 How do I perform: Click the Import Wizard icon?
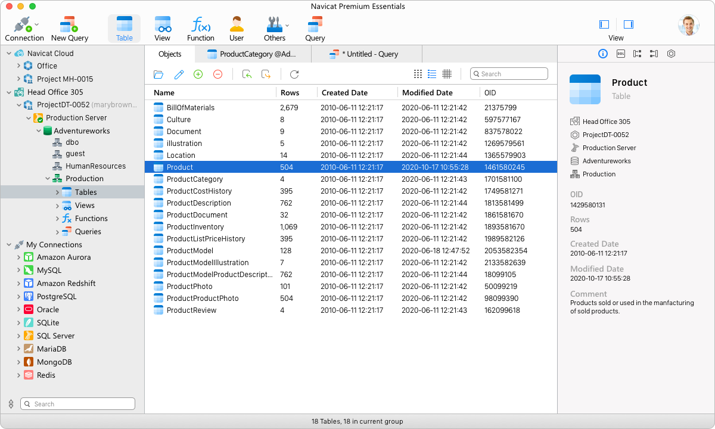click(x=247, y=74)
